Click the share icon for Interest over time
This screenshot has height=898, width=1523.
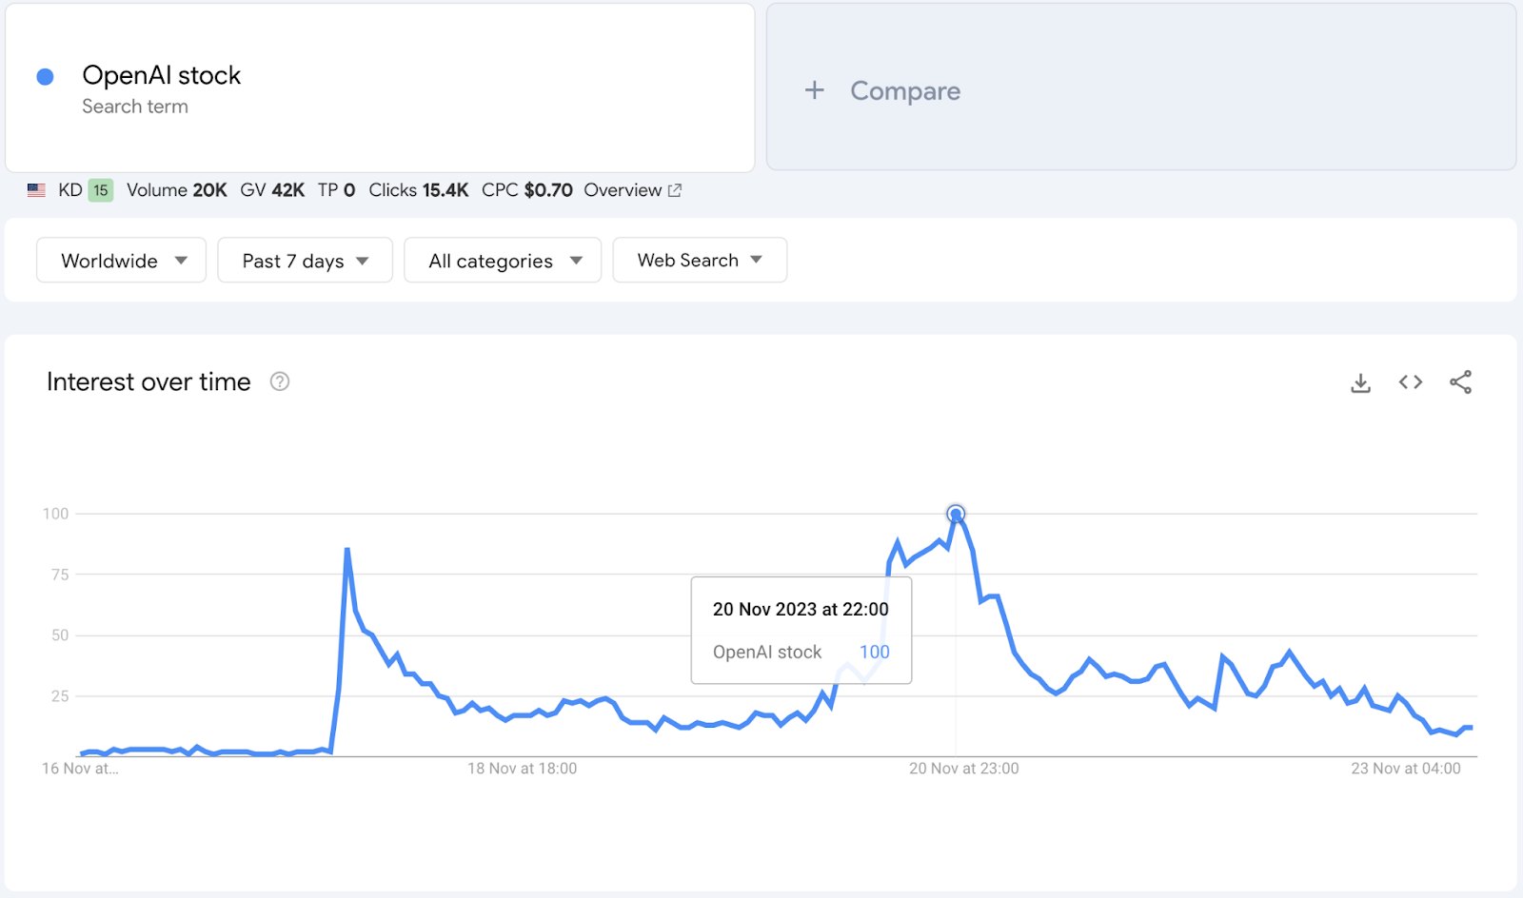1460,381
